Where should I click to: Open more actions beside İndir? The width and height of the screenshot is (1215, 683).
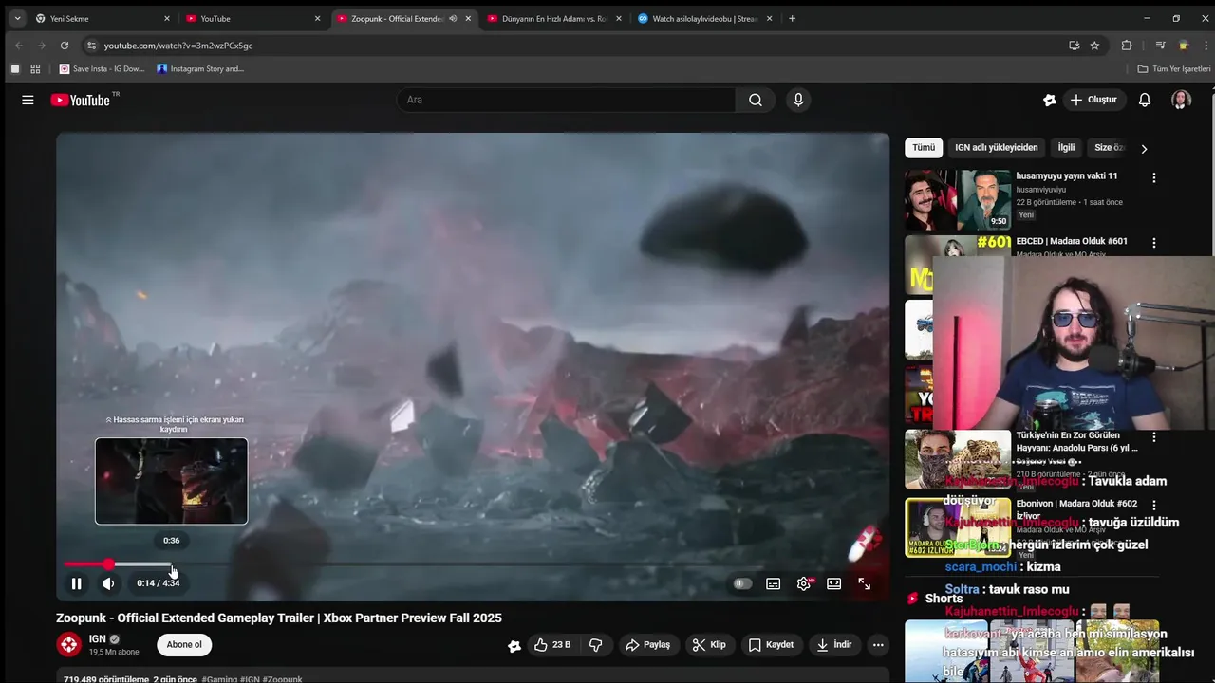pyautogui.click(x=878, y=645)
